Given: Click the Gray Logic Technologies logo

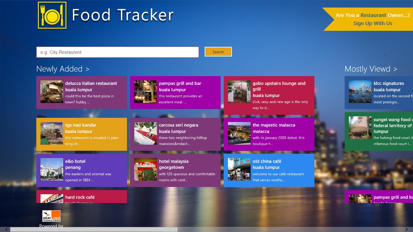Looking at the screenshot, I should (51, 216).
